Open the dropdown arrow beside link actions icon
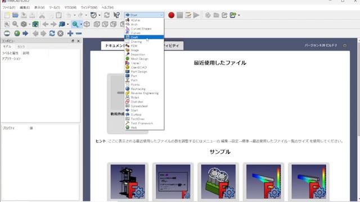360x202 pixels. click(239, 15)
